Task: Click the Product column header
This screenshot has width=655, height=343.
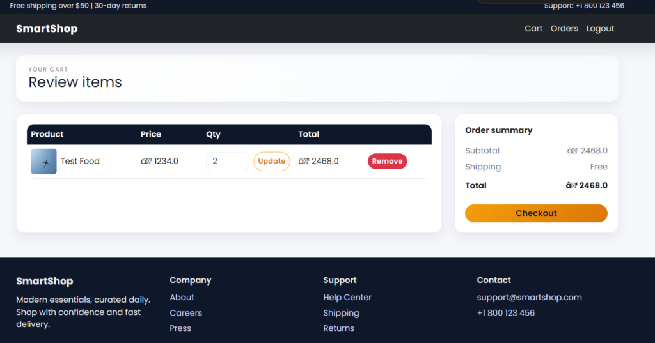Action: click(x=47, y=134)
